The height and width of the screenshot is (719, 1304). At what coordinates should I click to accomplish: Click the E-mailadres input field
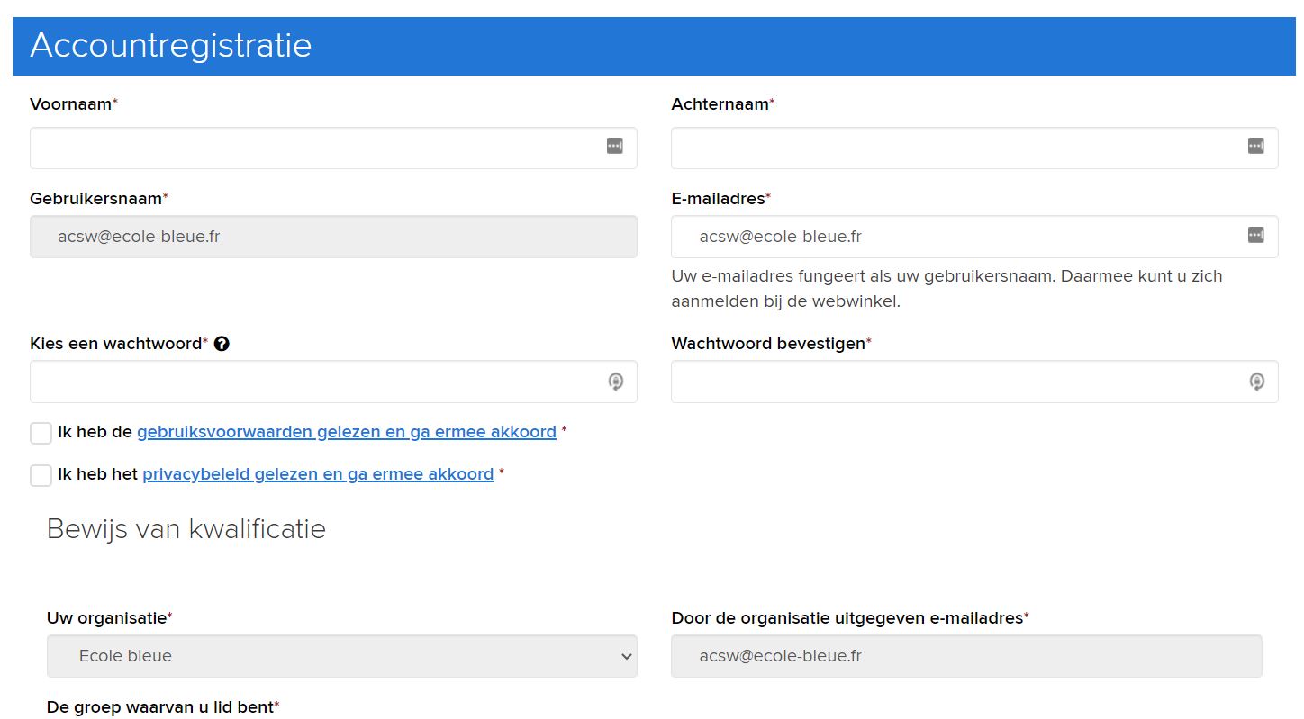955,237
